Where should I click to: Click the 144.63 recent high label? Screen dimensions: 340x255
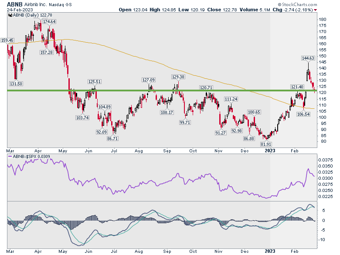pyautogui.click(x=308, y=58)
